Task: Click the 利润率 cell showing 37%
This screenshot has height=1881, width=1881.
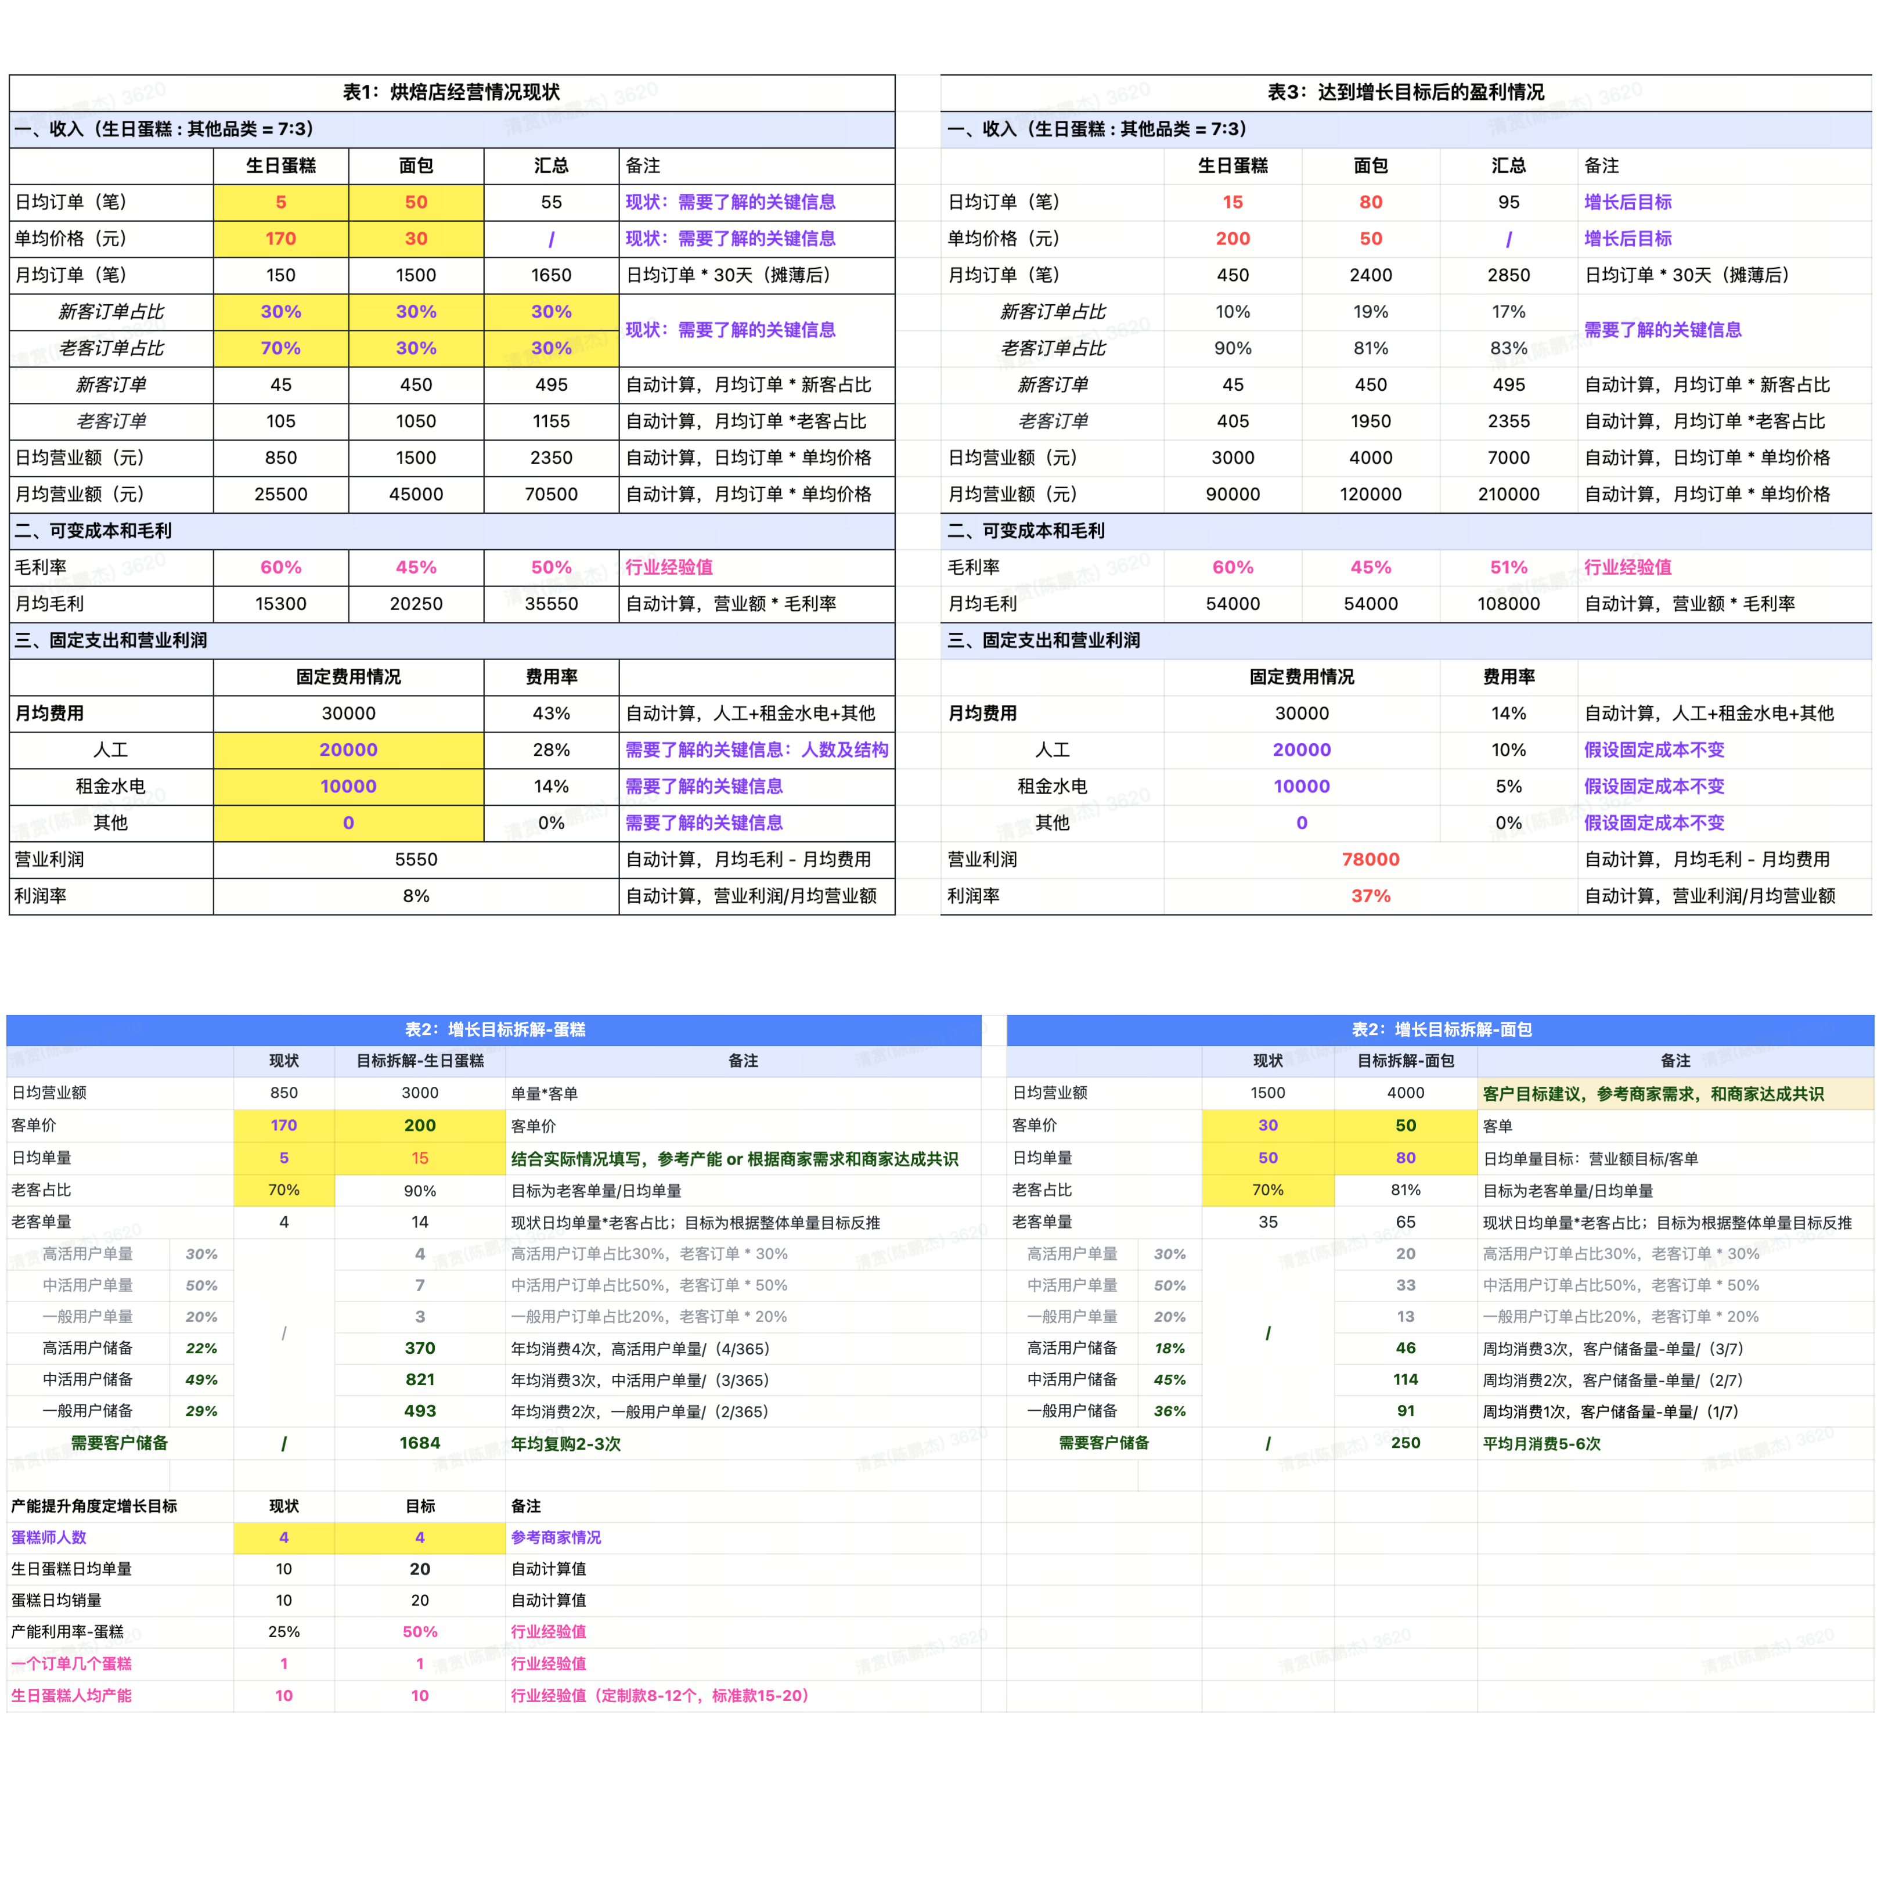Action: (1370, 896)
